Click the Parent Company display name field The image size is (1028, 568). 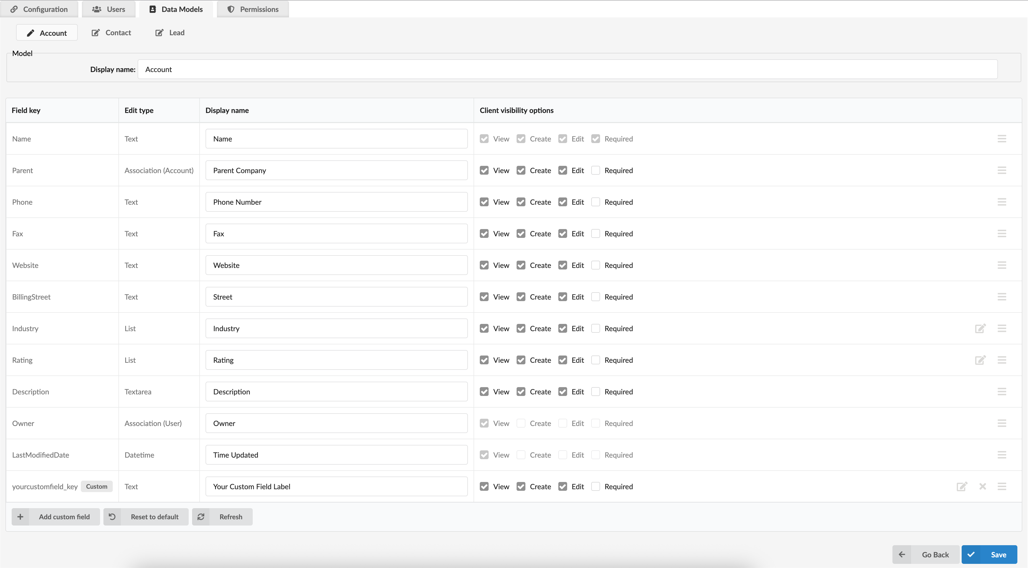coord(336,170)
